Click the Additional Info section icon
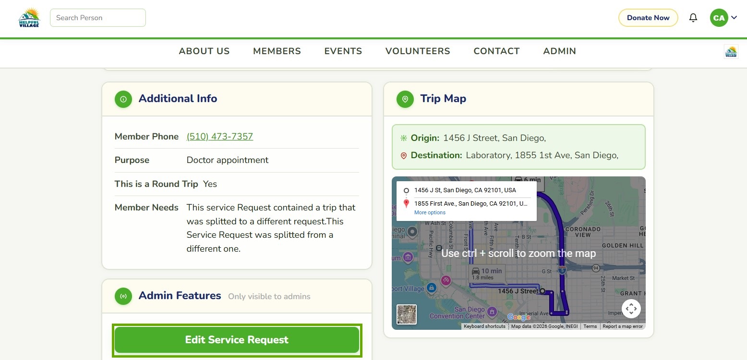This screenshot has width=747, height=360. pos(123,99)
